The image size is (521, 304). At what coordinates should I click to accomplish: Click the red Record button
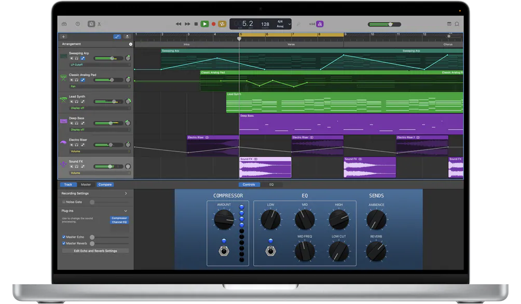pyautogui.click(x=214, y=24)
